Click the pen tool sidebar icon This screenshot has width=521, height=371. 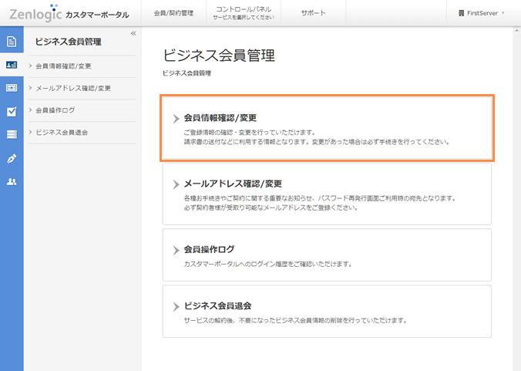[12, 158]
